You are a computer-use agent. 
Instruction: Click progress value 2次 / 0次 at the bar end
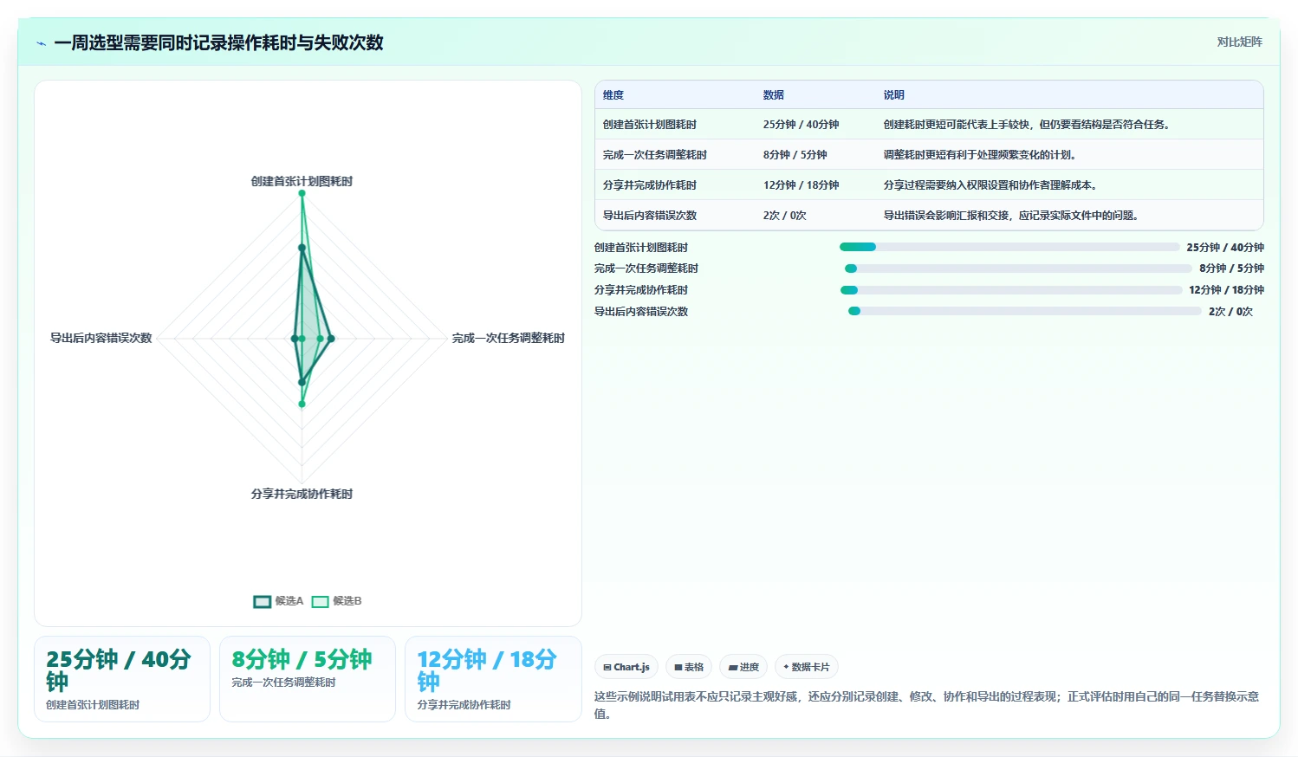(1231, 312)
